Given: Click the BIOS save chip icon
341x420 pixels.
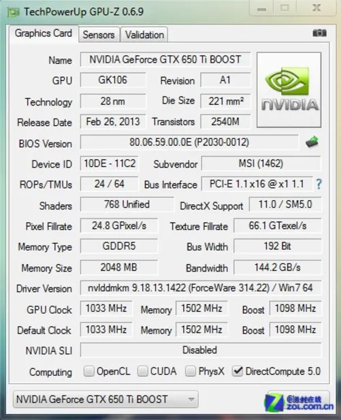Looking at the screenshot, I should (312, 142).
